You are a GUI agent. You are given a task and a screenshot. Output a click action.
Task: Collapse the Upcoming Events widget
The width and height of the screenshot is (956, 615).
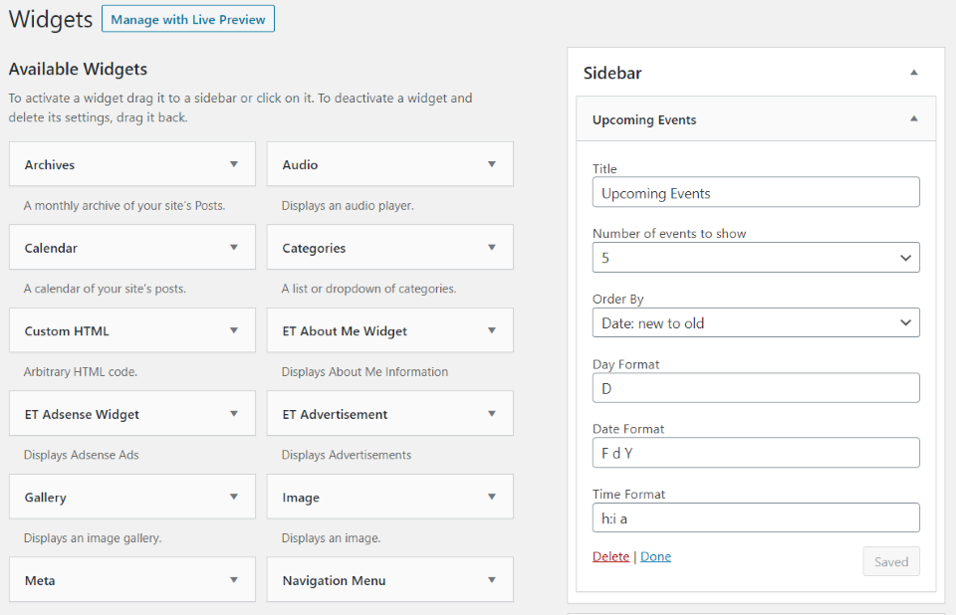point(913,117)
